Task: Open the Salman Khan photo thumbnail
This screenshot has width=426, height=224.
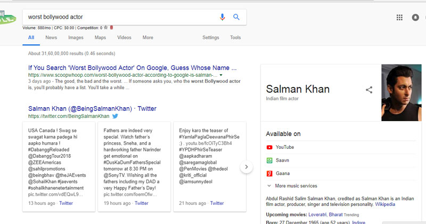Action: click(x=402, y=93)
